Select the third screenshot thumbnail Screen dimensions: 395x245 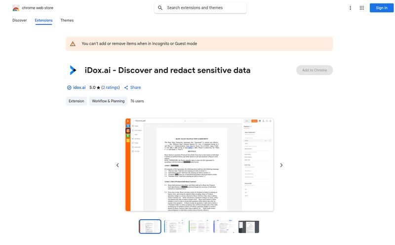199,226
